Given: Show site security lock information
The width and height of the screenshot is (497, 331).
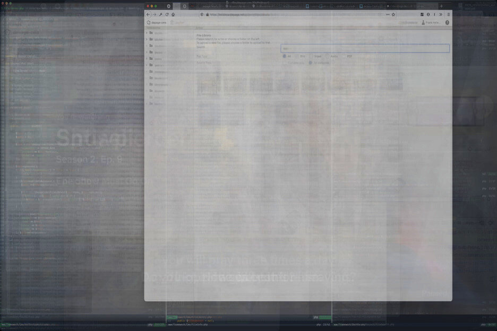Looking at the screenshot, I should tap(208, 14).
